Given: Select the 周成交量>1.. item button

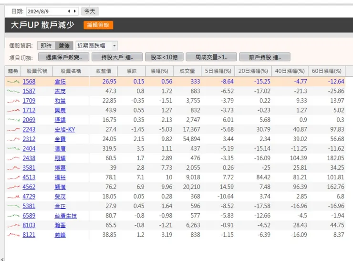Looking at the screenshot, I should tap(211, 57).
